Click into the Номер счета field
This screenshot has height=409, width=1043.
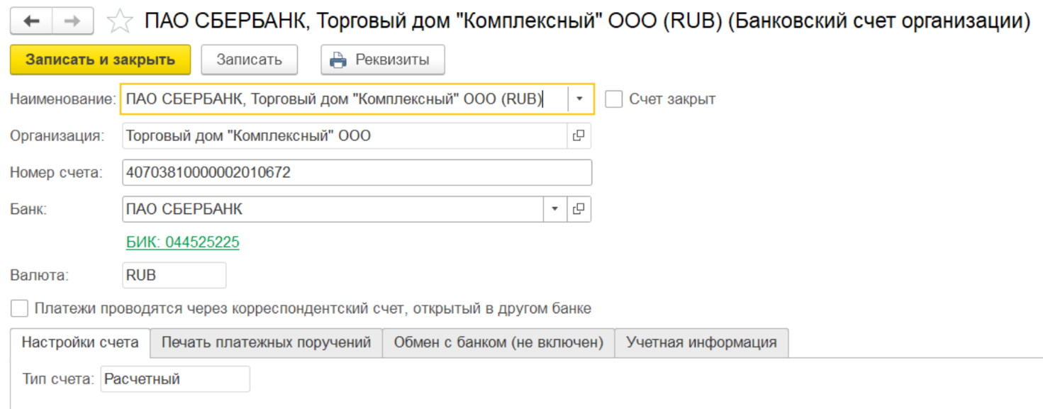point(356,172)
